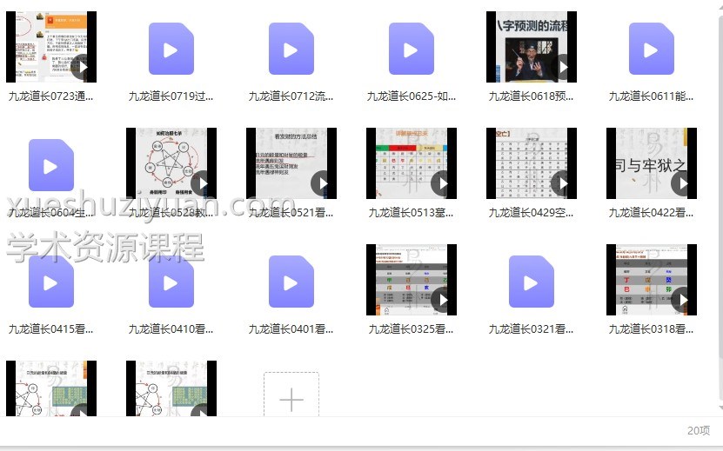723x451 pixels.
Task: Open the 九龙道长0611 video file icon
Action: click(651, 50)
